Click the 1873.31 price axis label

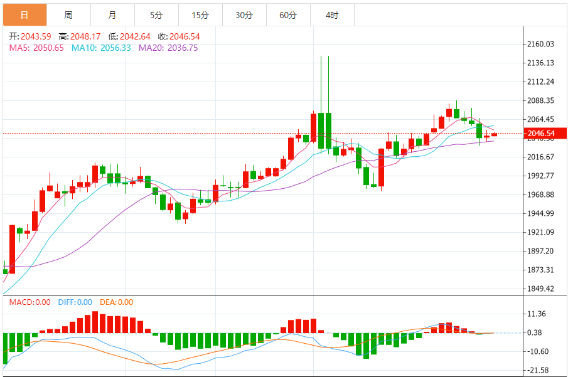coord(540,270)
